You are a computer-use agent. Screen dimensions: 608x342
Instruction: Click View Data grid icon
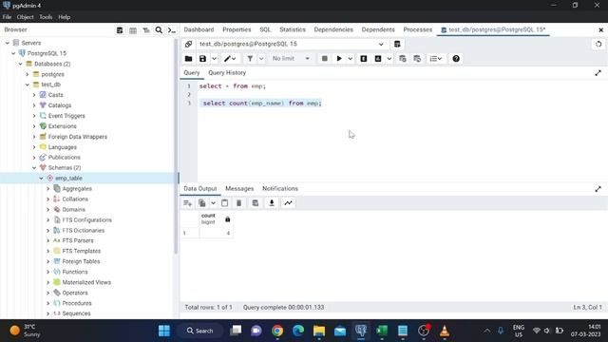133,29
